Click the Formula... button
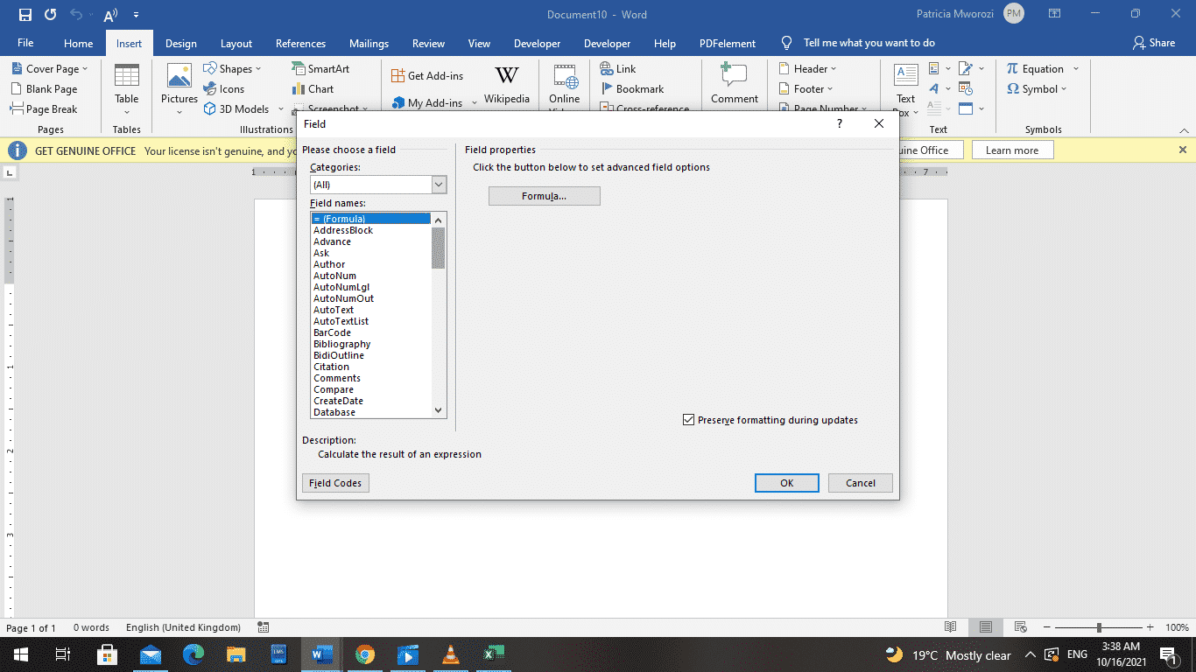1196x672 pixels. coord(545,196)
